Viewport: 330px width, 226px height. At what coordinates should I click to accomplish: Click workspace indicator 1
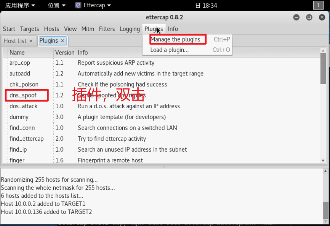click(318, 5)
